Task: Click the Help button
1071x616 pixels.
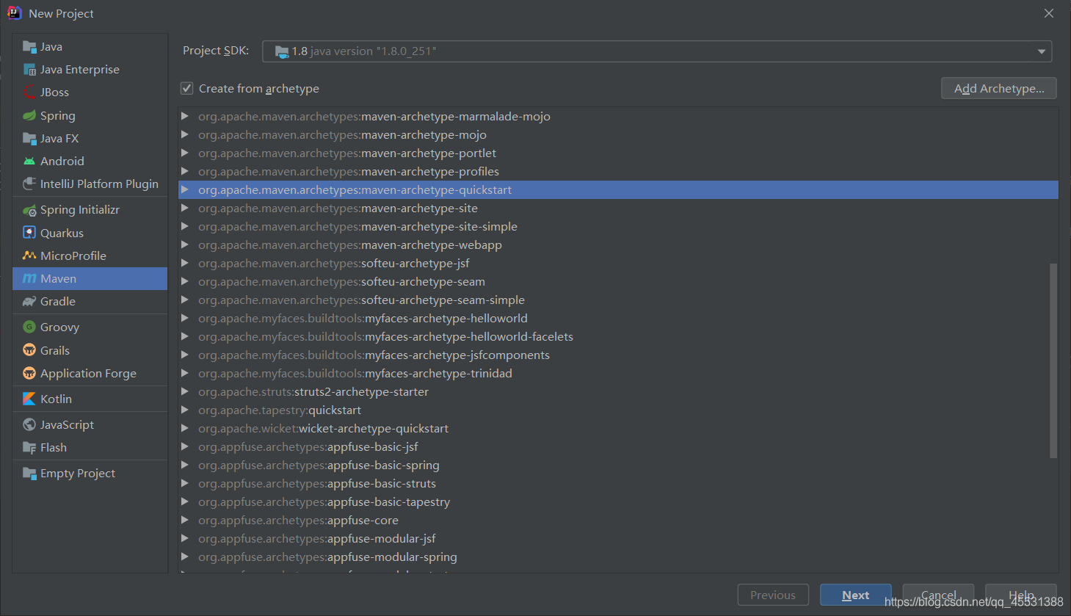Action: point(1021,595)
